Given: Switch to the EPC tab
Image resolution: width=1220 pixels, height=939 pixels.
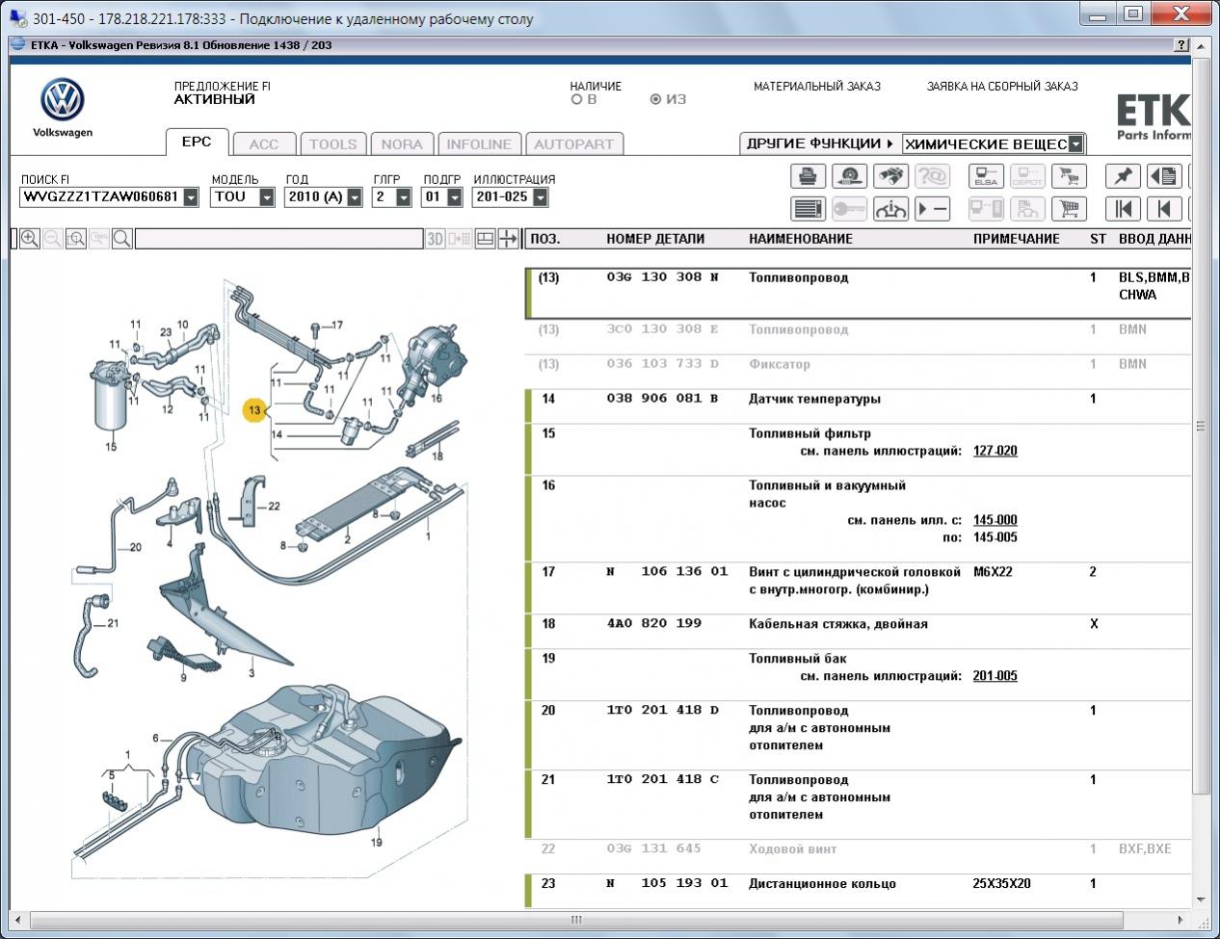Looking at the screenshot, I should tap(197, 142).
